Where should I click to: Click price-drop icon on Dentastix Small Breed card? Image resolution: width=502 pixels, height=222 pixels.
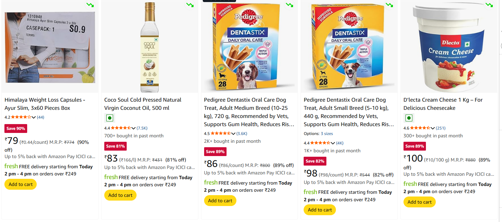pyautogui.click(x=389, y=5)
